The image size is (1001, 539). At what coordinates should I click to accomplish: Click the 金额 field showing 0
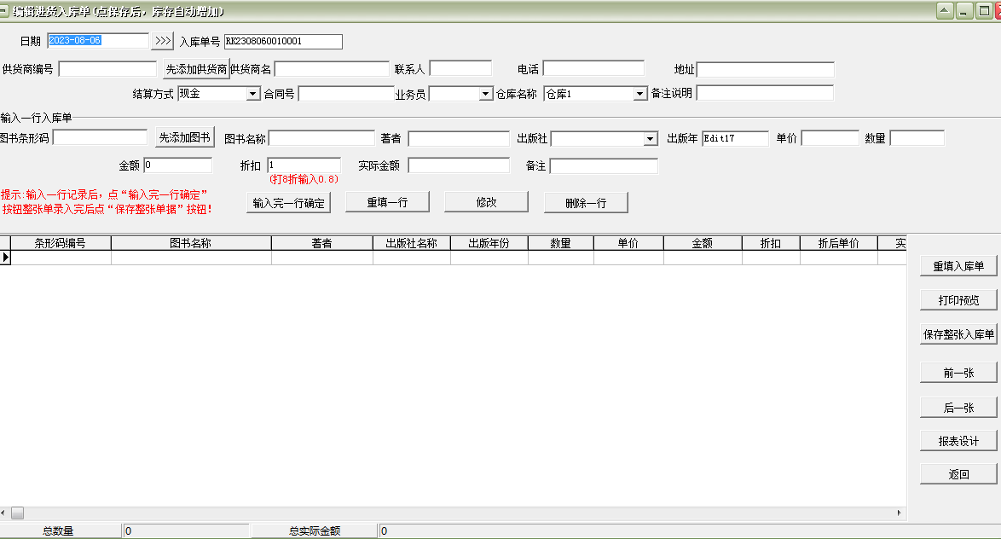pyautogui.click(x=178, y=165)
